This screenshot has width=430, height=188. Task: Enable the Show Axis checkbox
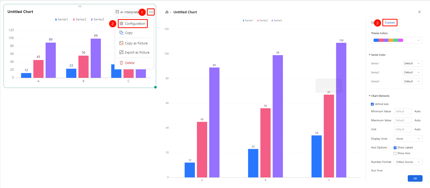click(395, 153)
